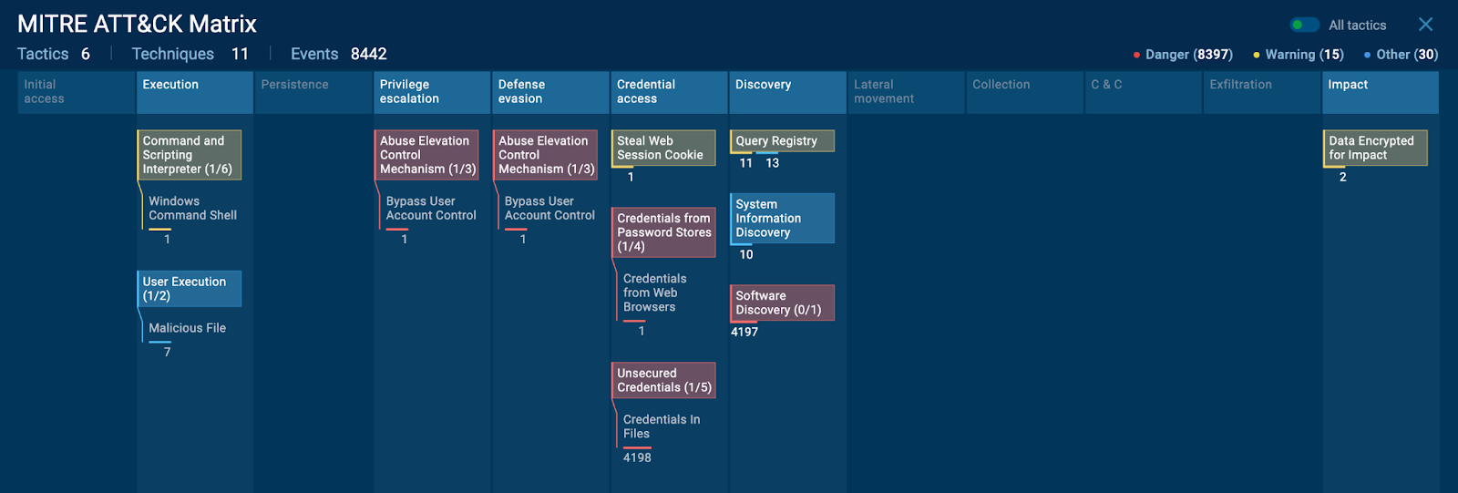1458x493 pixels.
Task: Click the 4197 event count
Action: point(744,332)
